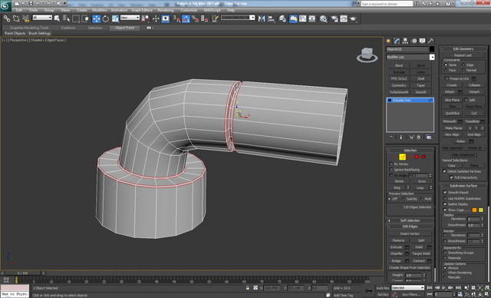
Task: Open the Customize menu
Action: click(x=189, y=10)
